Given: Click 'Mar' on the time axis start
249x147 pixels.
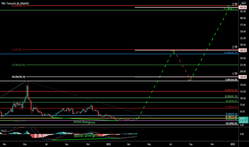Looking at the screenshot, I should pos(5,144).
